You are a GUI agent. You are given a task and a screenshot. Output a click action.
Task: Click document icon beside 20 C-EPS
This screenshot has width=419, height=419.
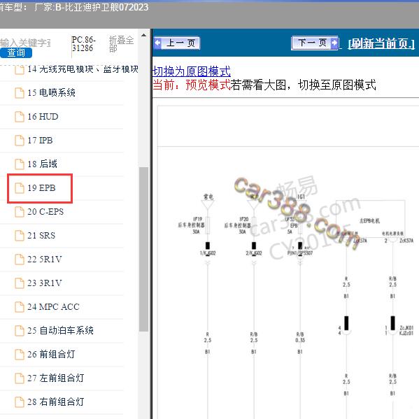[x=20, y=212]
